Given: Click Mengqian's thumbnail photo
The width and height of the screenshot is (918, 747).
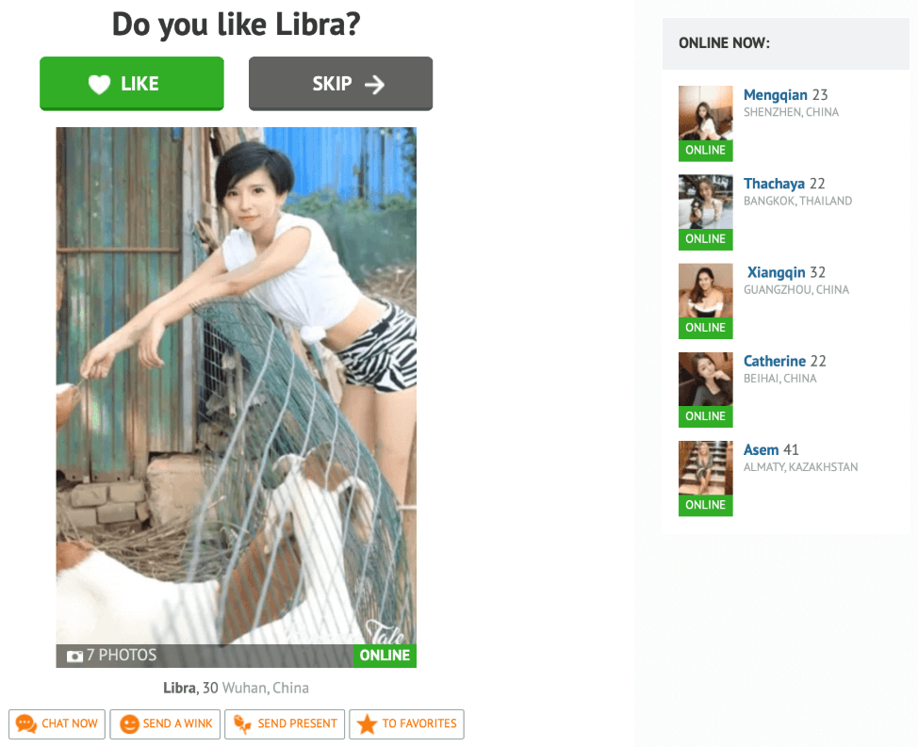Looking at the screenshot, I should click(x=706, y=113).
